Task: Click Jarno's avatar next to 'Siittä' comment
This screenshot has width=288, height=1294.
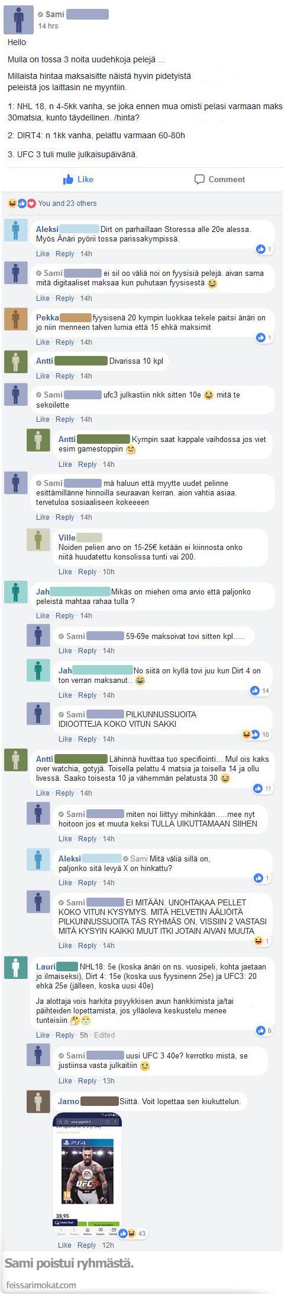Action: pos(38,1101)
